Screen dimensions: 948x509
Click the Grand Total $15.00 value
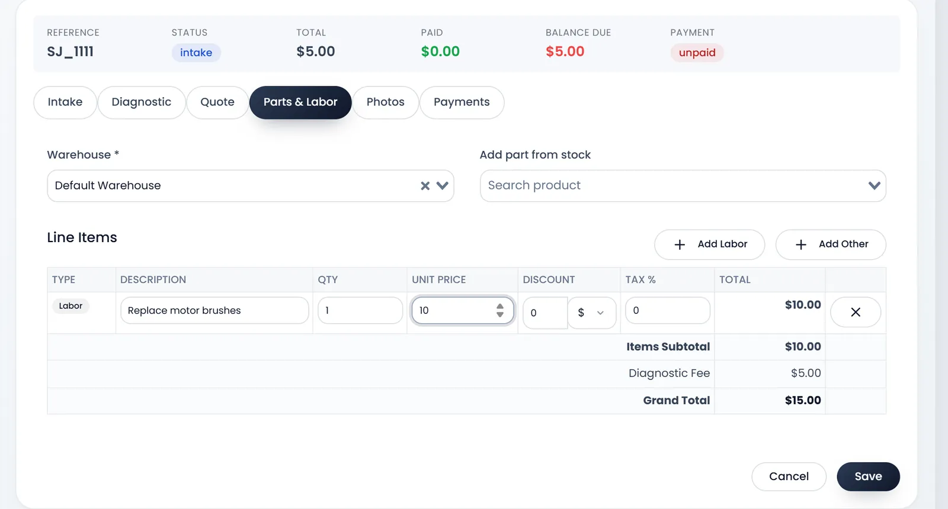[803, 401]
